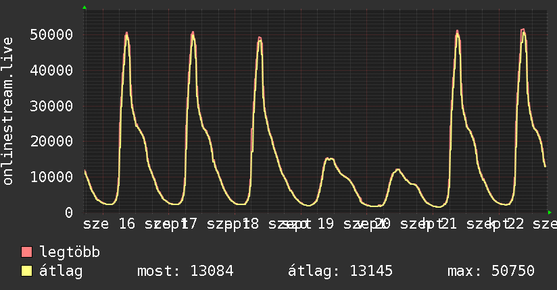Click the green arrow at x-axis end
557x290 pixels.
[550, 212]
